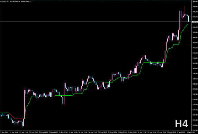The width and height of the screenshot is (198, 134).
Task: Expand the arrow beside the GOLD,H1 label
Action: 1,1
